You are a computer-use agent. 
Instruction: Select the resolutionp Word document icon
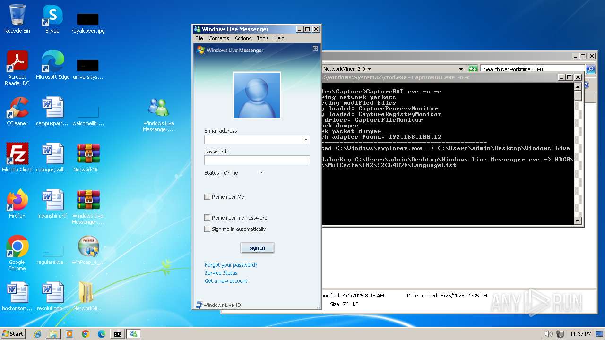pyautogui.click(x=52, y=297)
